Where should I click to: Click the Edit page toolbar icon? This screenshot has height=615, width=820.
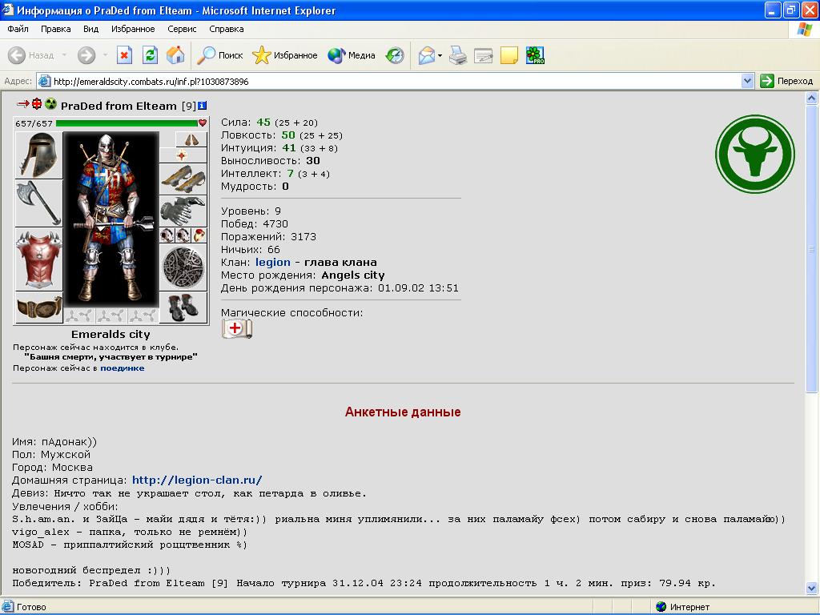pyautogui.click(x=483, y=55)
